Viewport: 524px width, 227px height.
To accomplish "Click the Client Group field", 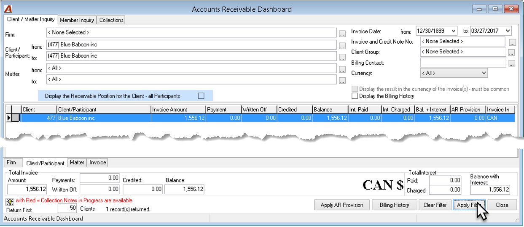I will point(463,52).
